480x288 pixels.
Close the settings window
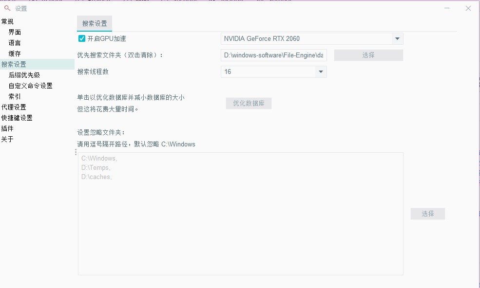(468, 8)
